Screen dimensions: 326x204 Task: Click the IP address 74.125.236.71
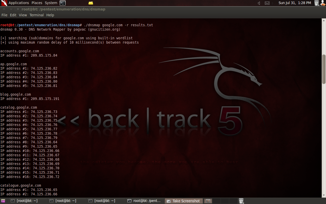click(46, 172)
